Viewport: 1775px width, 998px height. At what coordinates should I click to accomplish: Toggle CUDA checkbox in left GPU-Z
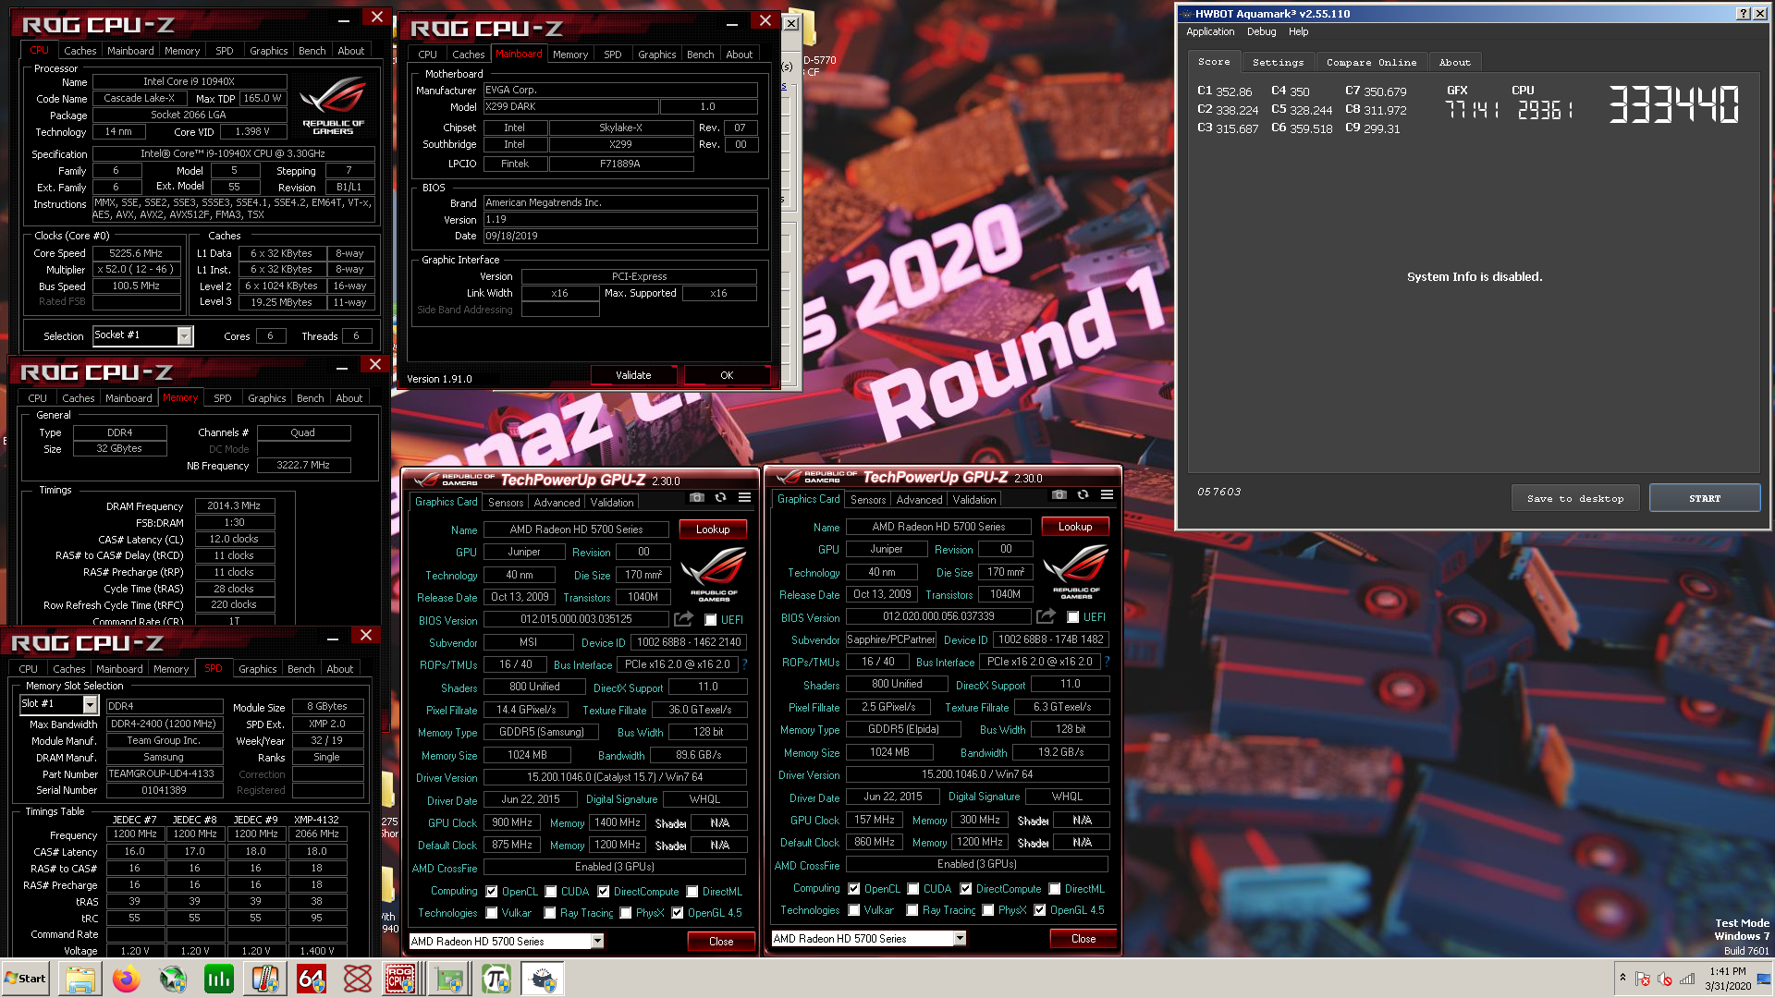coord(551,892)
